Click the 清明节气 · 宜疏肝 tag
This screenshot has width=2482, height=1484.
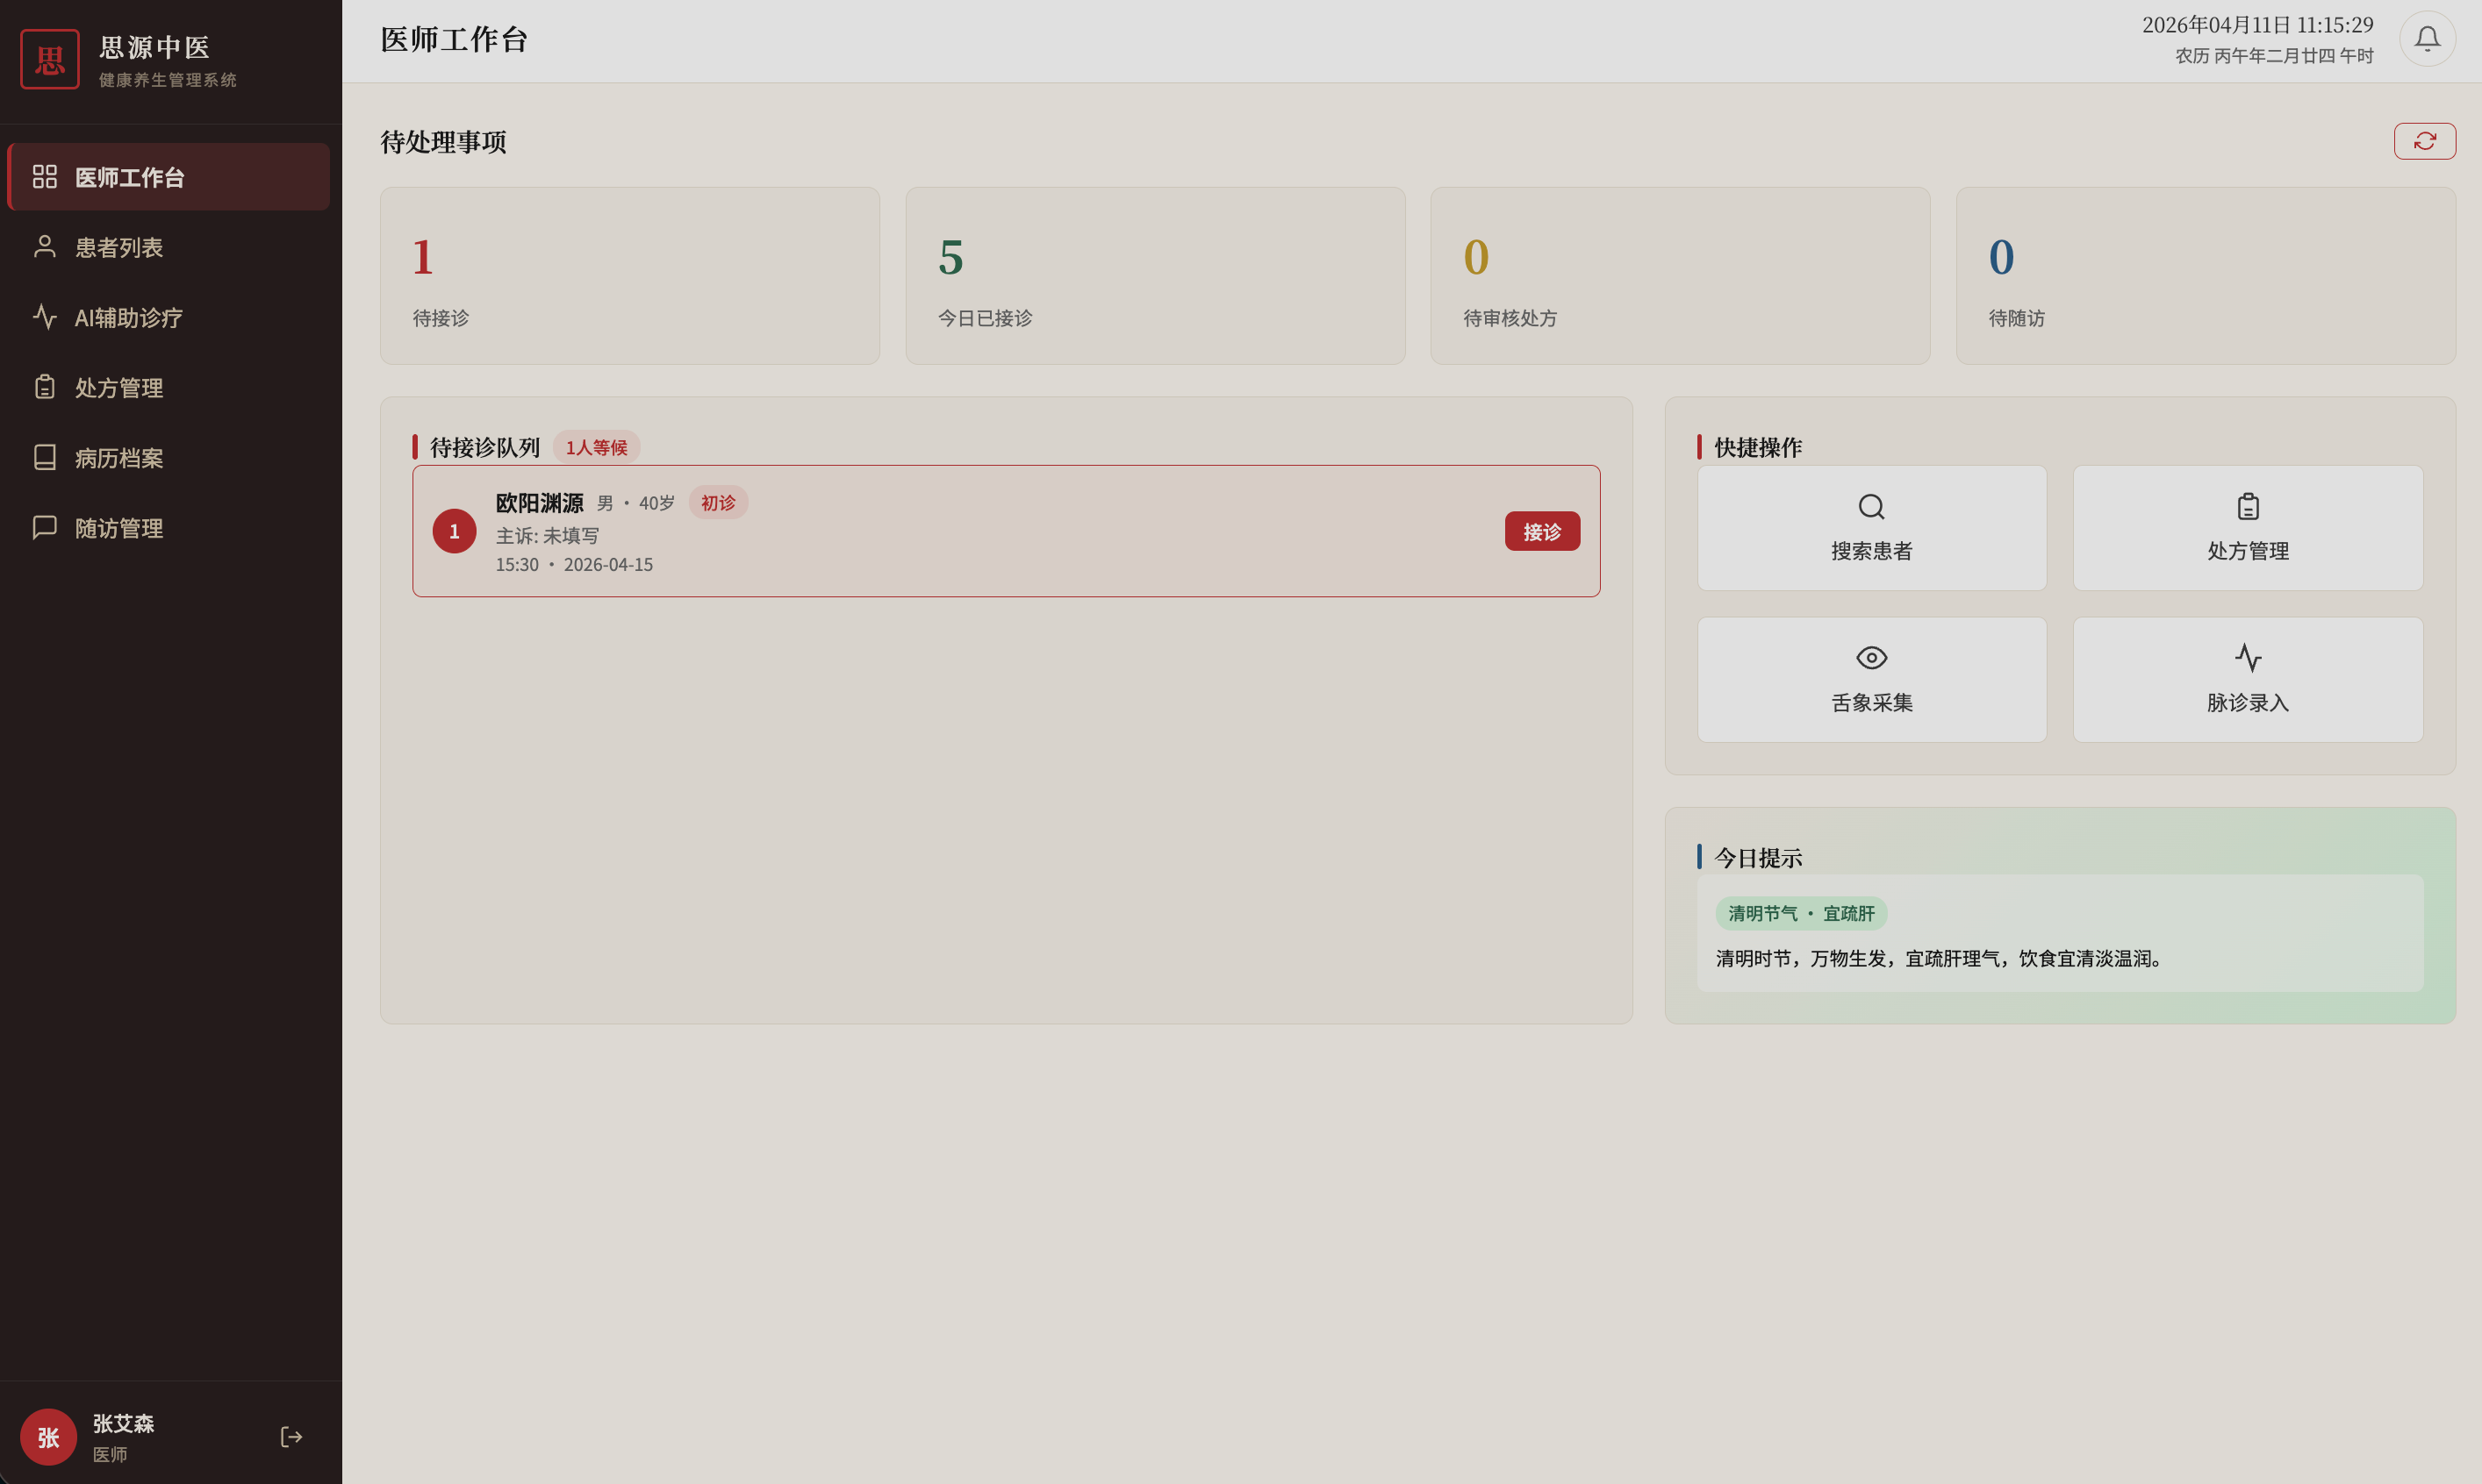pos(1800,913)
